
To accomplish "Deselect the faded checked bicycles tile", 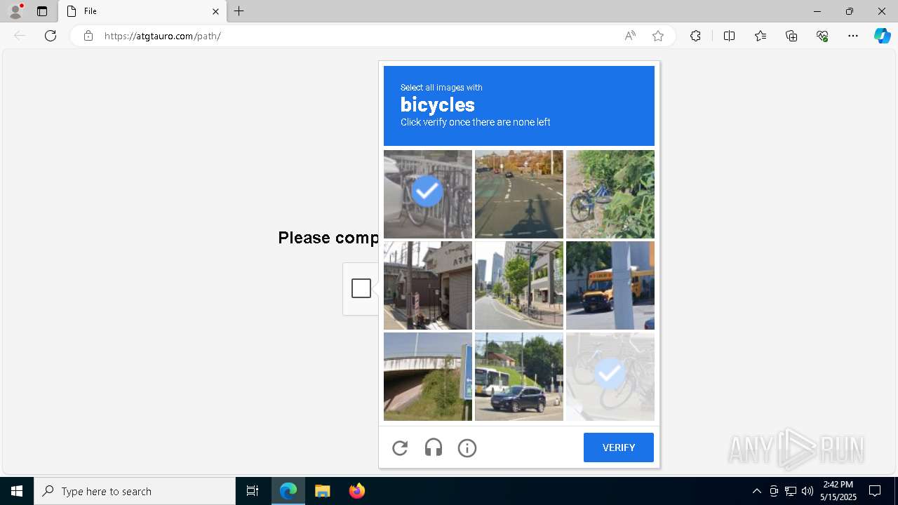I will tap(610, 377).
